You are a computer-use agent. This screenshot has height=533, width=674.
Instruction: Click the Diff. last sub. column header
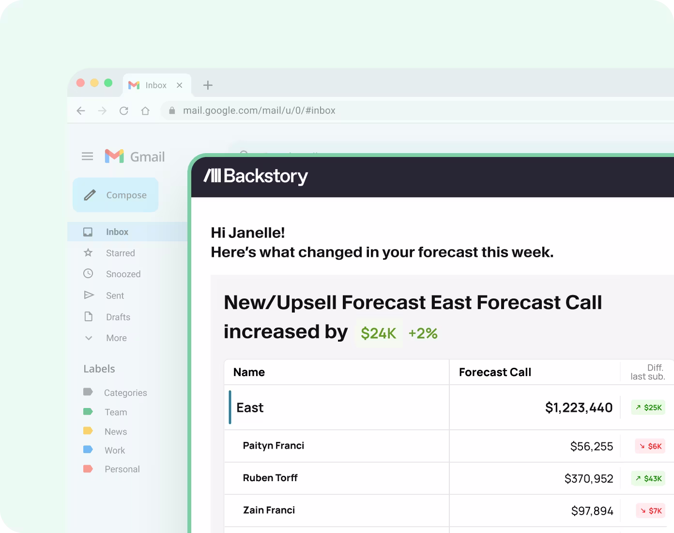[648, 372]
